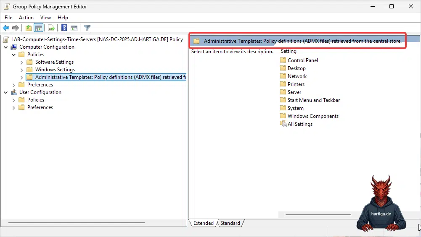The height and width of the screenshot is (237, 421).
Task: Click the Windows Components folder icon
Action: (283, 116)
